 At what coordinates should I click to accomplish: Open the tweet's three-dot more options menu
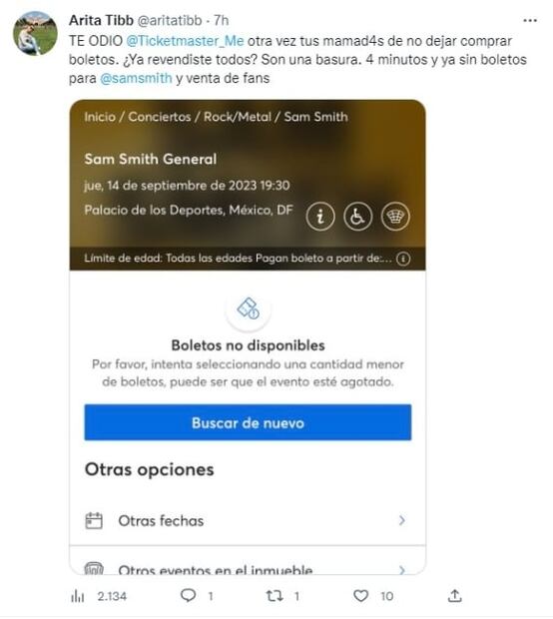pyautogui.click(x=530, y=21)
